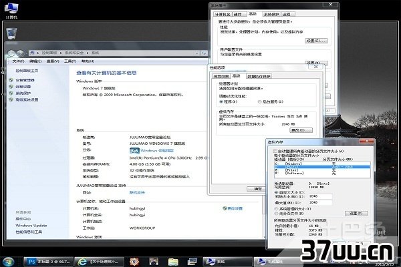Click the 设置(S) button in 虚拟内存
Viewport: 401px width, 267px height.
(356, 213)
